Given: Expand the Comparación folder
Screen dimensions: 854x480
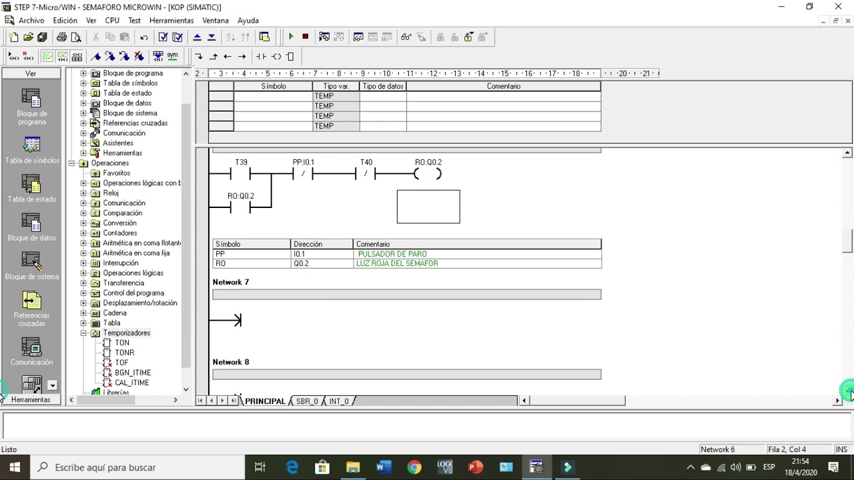Looking at the screenshot, I should pos(83,213).
